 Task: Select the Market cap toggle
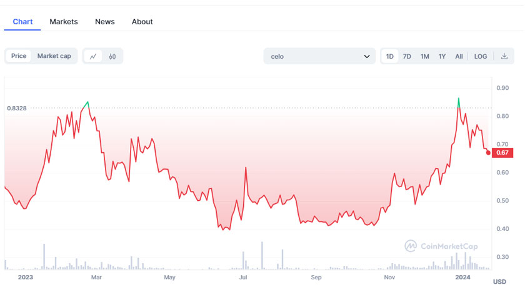pos(54,56)
